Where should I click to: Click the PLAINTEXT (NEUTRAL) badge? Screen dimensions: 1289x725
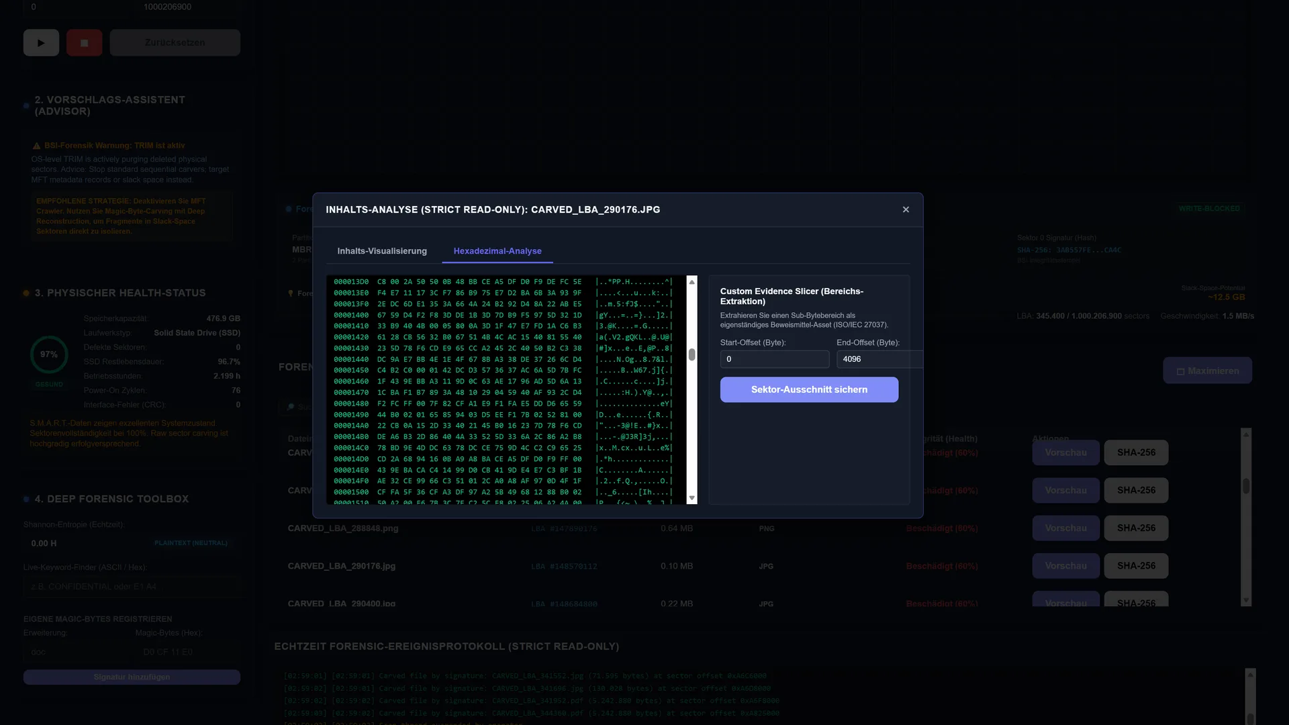[191, 543]
